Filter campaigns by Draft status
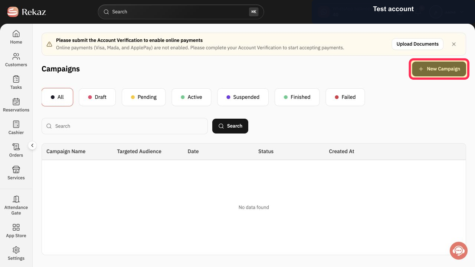The image size is (475, 267). [x=97, y=97]
